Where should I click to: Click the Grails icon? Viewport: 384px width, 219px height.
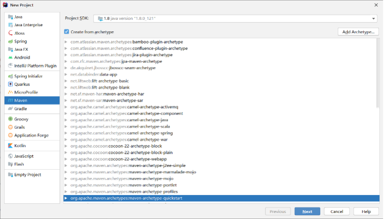coord(10,127)
